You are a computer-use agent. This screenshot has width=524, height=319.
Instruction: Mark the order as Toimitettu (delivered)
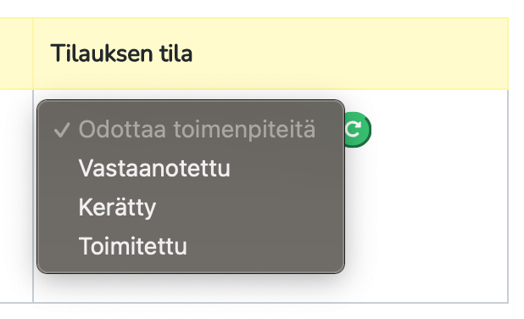click(x=191, y=246)
